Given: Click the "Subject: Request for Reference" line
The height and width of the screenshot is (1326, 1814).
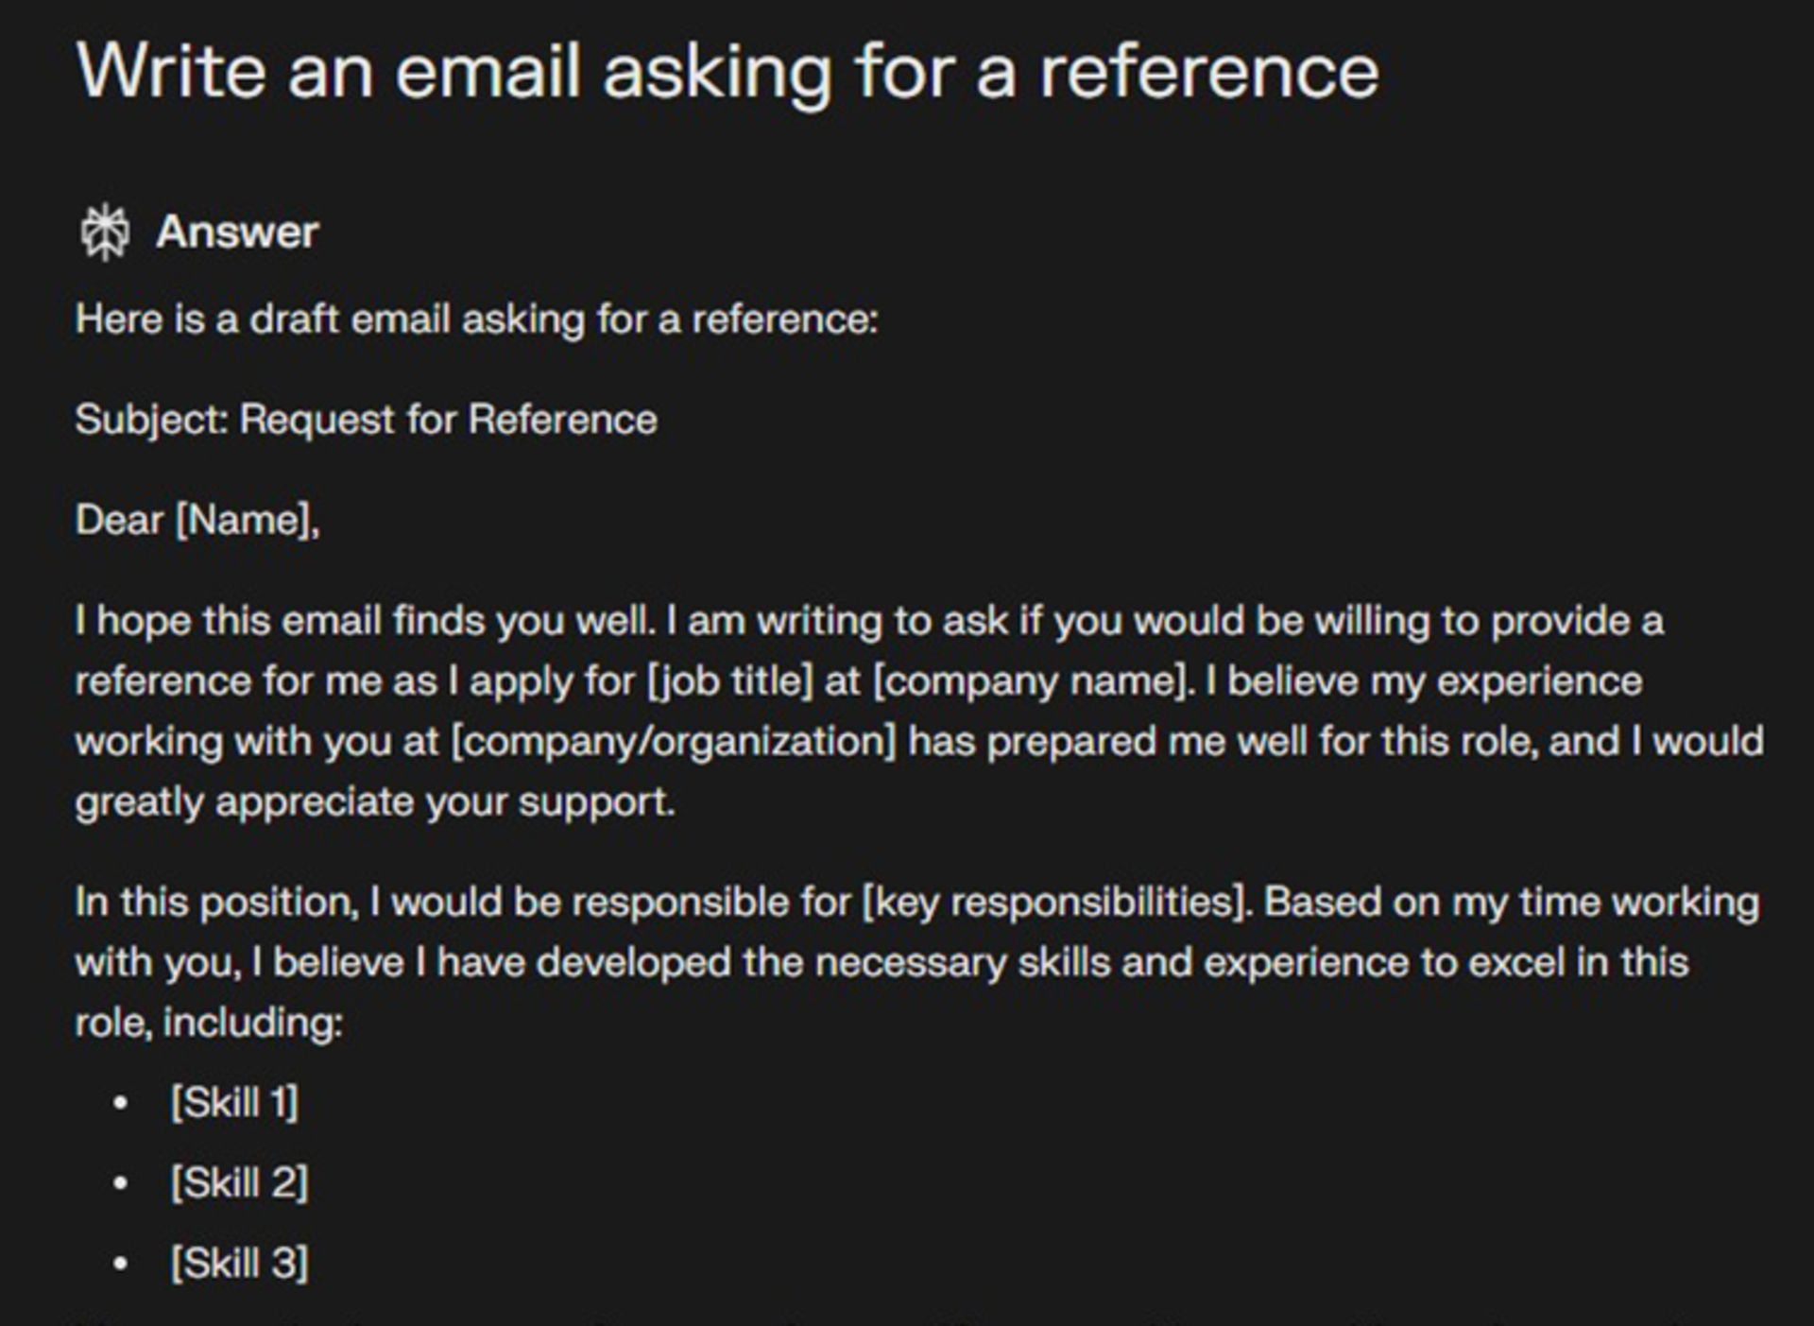Looking at the screenshot, I should click(366, 420).
